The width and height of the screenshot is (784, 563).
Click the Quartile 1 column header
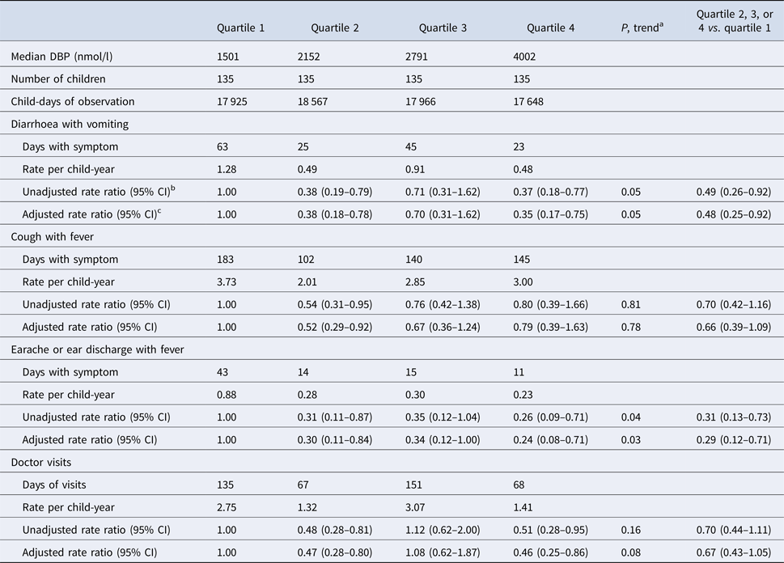pos(240,28)
